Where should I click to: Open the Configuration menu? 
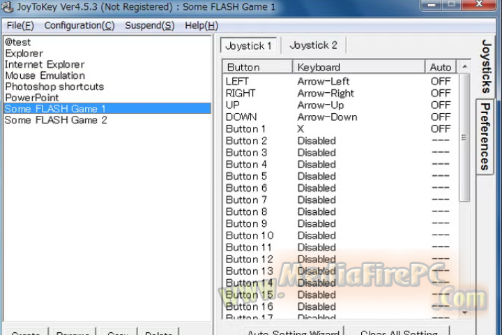click(x=79, y=25)
